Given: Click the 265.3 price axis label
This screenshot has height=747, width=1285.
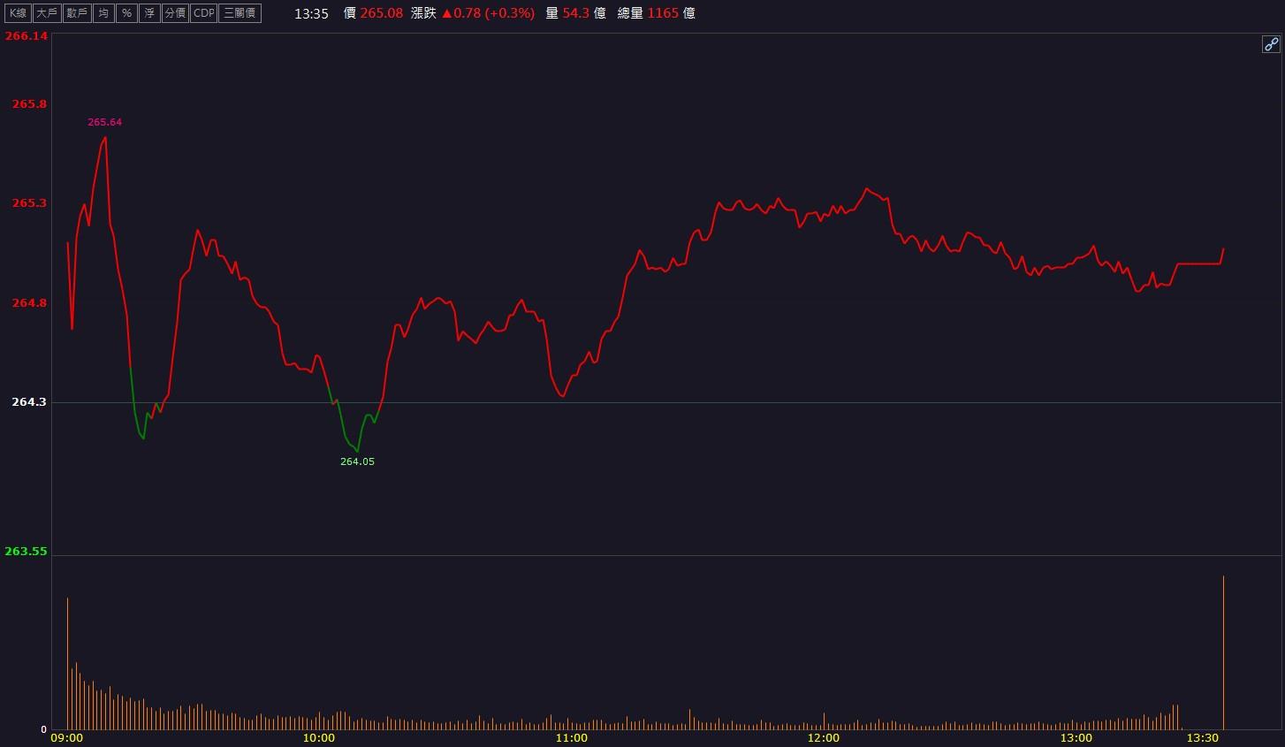Looking at the screenshot, I should click(x=29, y=203).
